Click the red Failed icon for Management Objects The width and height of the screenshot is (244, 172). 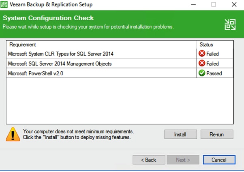click(202, 64)
